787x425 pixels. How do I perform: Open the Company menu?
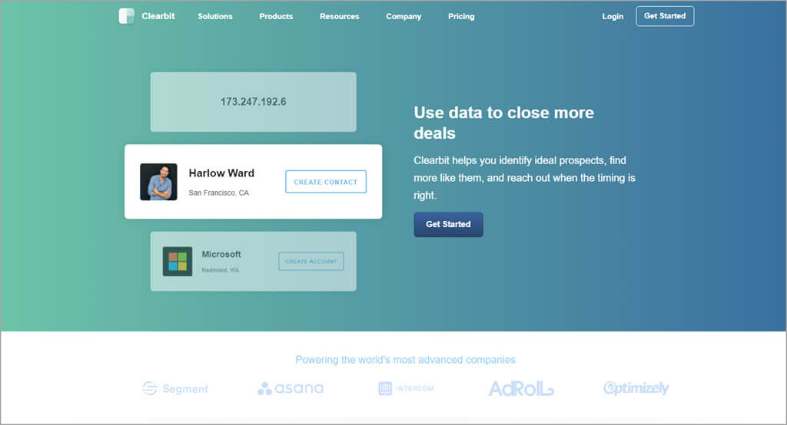click(x=403, y=16)
